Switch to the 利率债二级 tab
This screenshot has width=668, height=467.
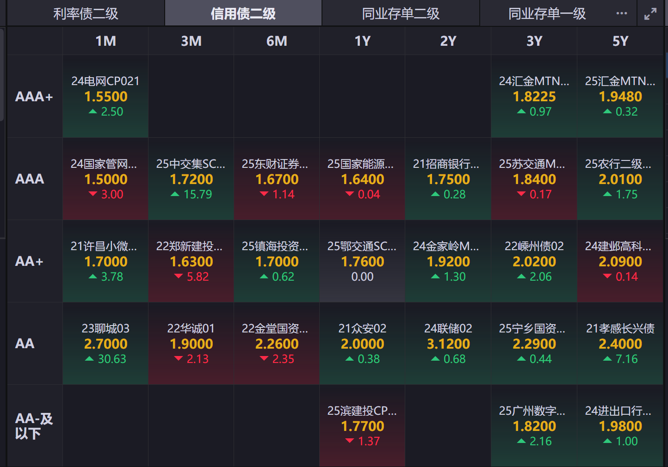(x=86, y=13)
